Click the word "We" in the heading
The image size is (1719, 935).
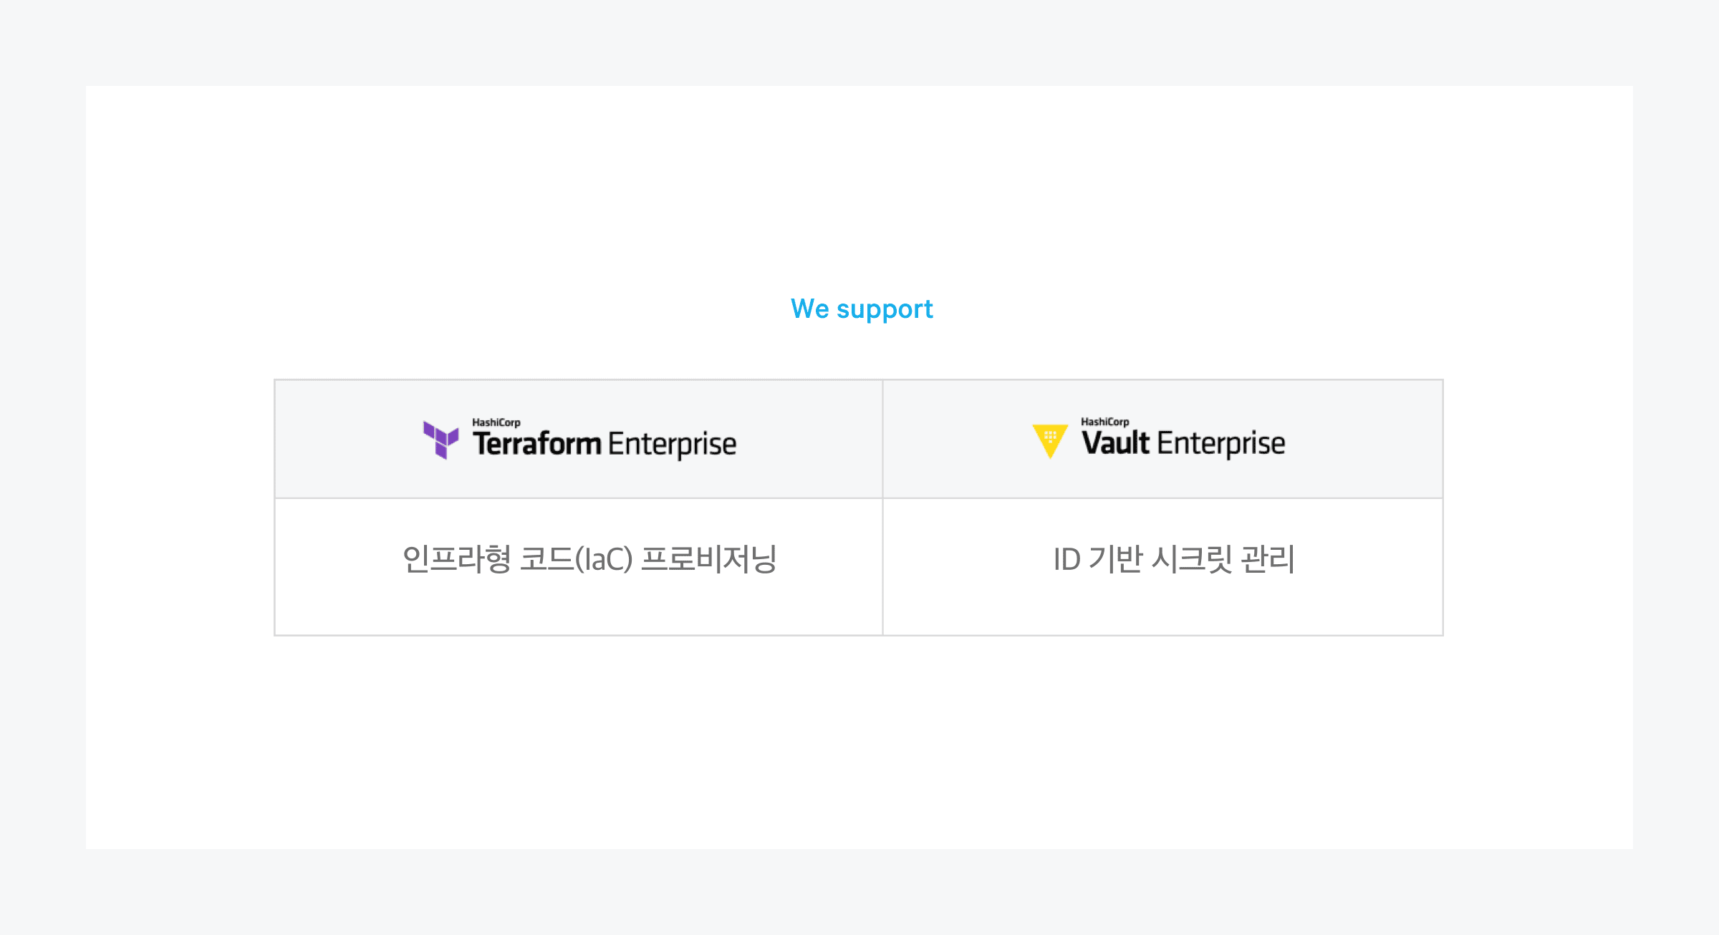[809, 309]
